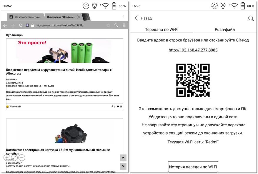This screenshot has width=258, height=174.
Task: Click the star rating count on first article
Action: pyautogui.click(x=113, y=107)
